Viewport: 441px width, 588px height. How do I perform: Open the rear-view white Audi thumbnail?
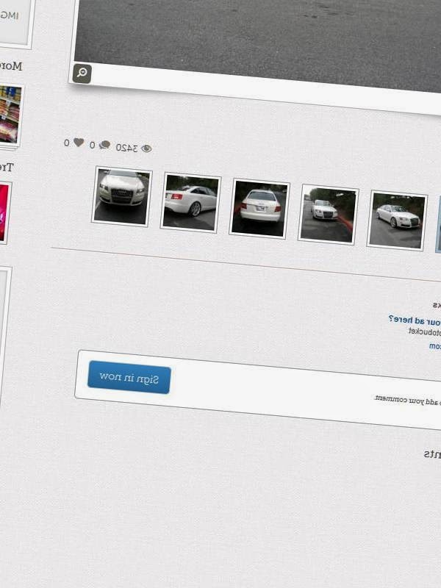pos(259,209)
